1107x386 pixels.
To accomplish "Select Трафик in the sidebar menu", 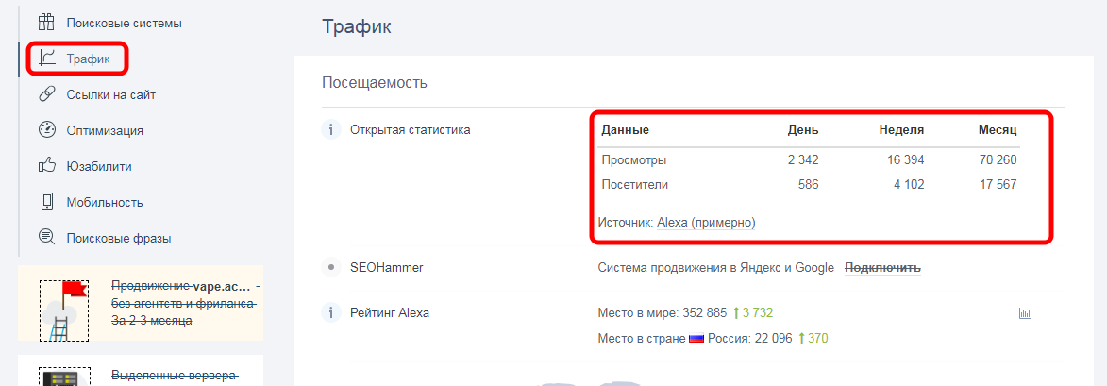I will (88, 59).
